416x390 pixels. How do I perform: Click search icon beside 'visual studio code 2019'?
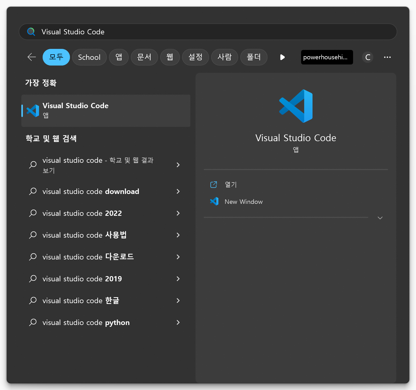[33, 279]
